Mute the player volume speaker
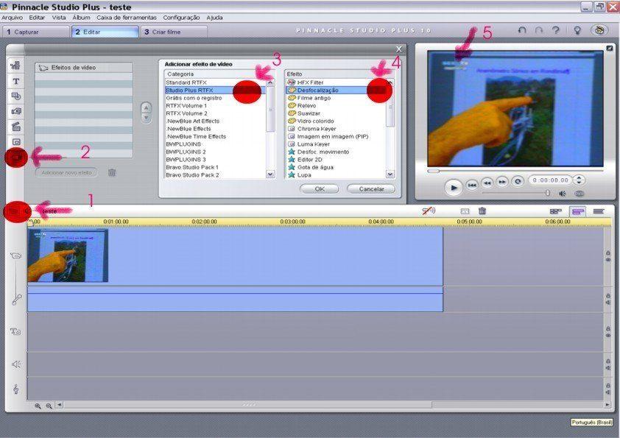The image size is (620, 438). coord(562,194)
